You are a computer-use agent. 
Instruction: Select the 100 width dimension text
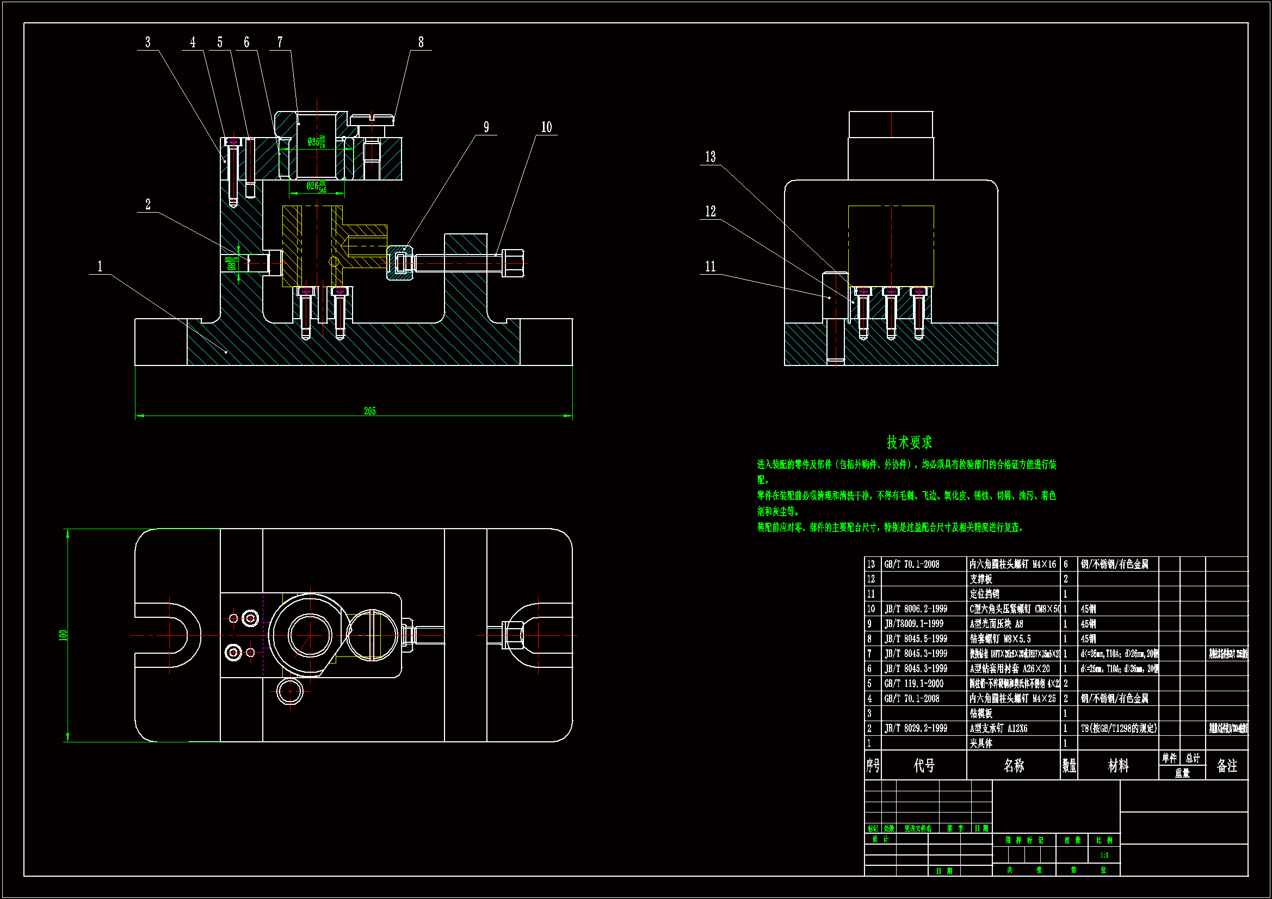pos(63,635)
